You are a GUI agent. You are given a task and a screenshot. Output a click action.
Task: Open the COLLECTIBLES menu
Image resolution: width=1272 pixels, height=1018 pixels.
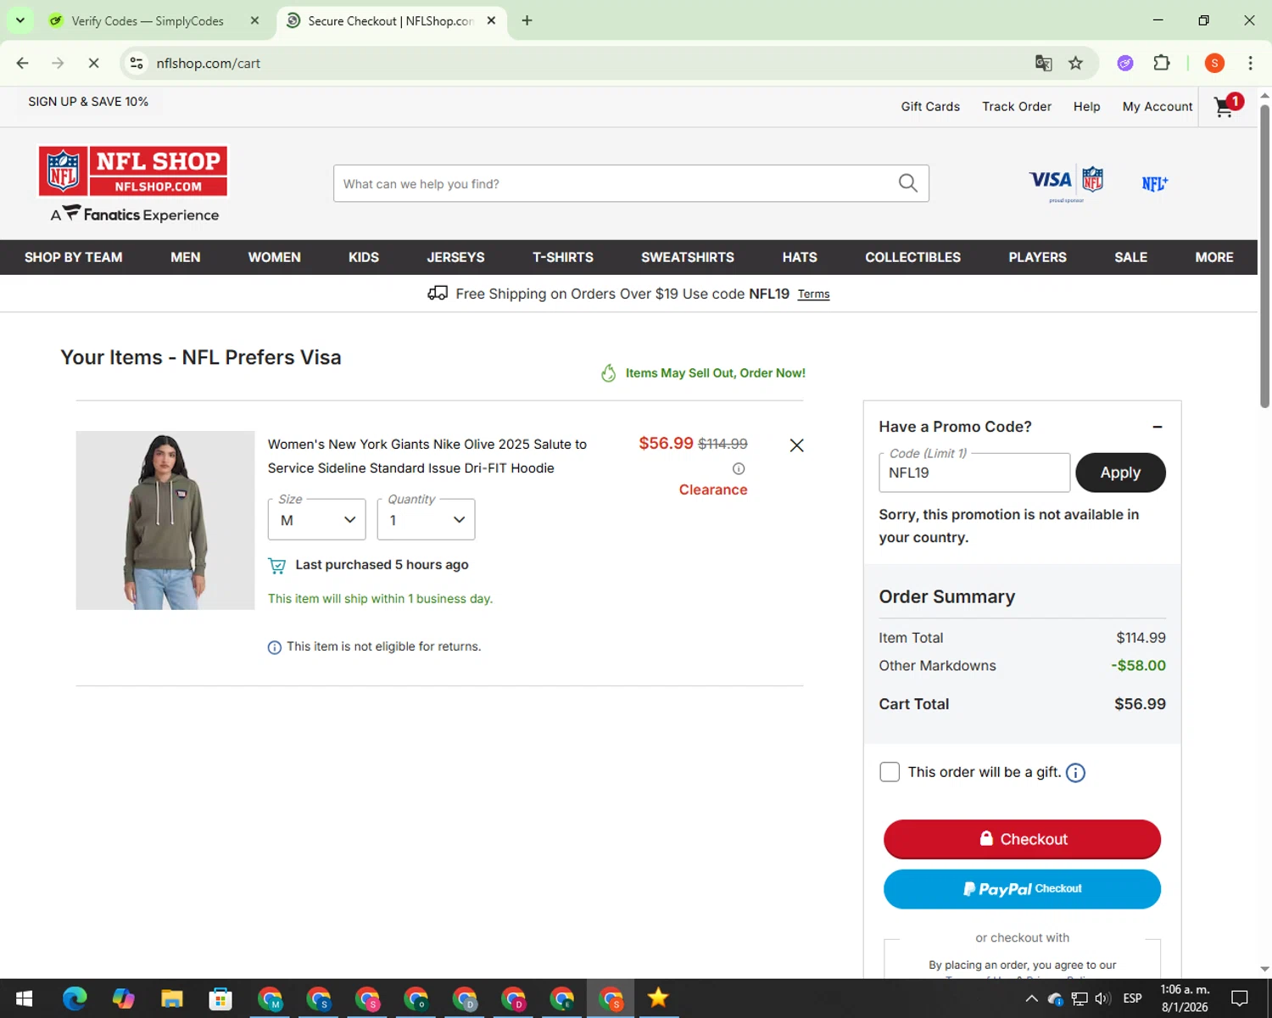(x=912, y=257)
